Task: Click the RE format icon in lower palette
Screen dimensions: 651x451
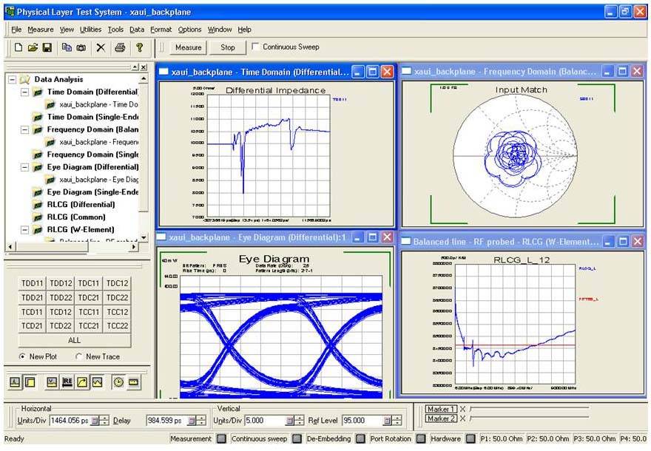Action: click(x=67, y=382)
